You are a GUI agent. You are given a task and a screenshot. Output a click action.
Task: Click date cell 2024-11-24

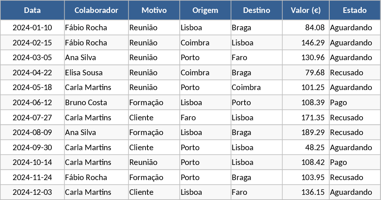(x=32, y=177)
